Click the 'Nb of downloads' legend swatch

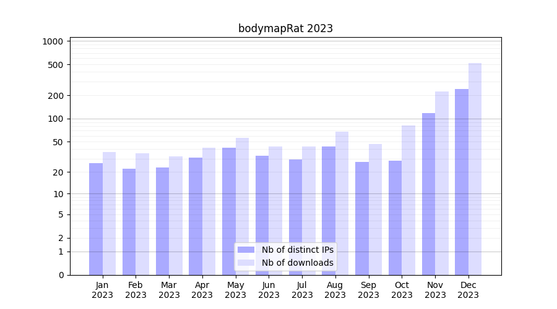click(x=246, y=263)
